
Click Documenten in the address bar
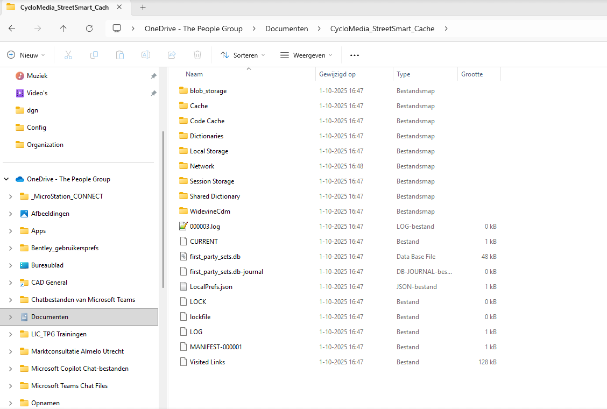pos(286,29)
